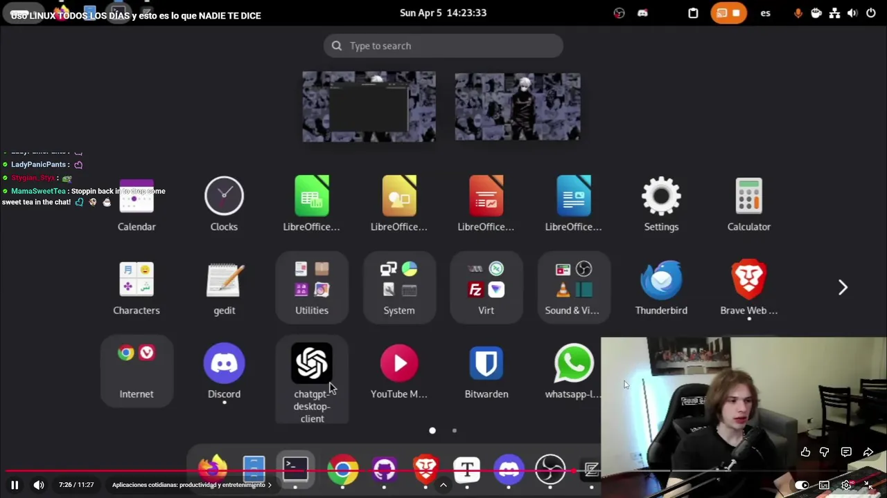Viewport: 887px width, 498px height.
Task: Open the Clocks app
Action: 224,204
